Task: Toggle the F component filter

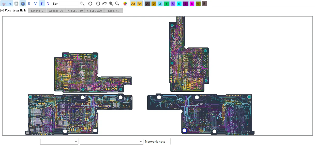Action: pyautogui.click(x=42, y=4)
